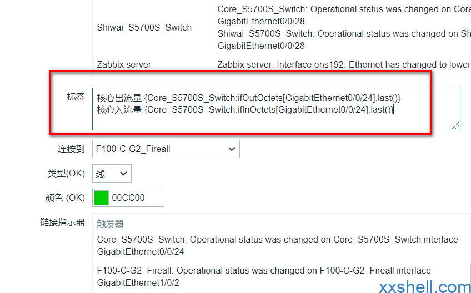471x293 pixels.
Task: Select the F100-C-G2_Fireall GigabitEthernet1/0/2 trigger entry
Action: click(264, 276)
